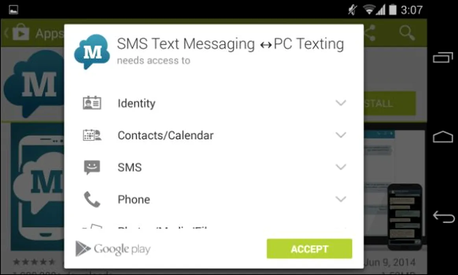Viewport: 458px width, 275px height.
Task: Click the SMS speech bubble icon
Action: pyautogui.click(x=92, y=167)
